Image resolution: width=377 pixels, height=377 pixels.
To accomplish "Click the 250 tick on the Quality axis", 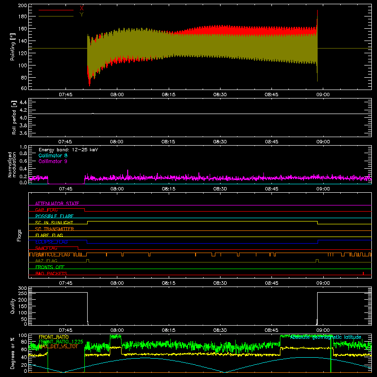I will point(23,294).
